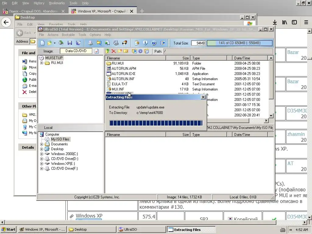The width and height of the screenshot is (312, 234).
Task: Expand the Windows XP(E:) drive node
Action: coord(41,164)
